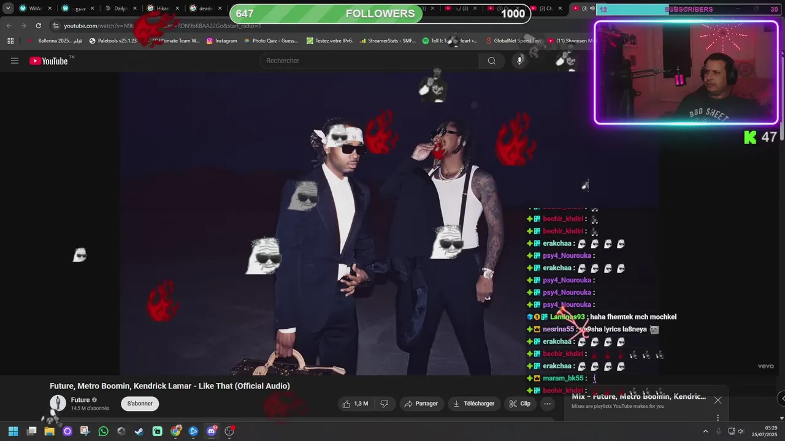
Task: Open the YouTube hamburger guide menu
Action: coord(15,61)
